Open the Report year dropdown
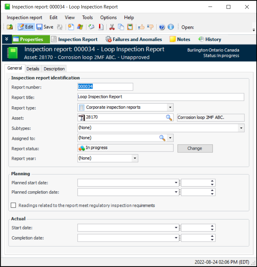This screenshot has height=267, width=257. pyautogui.click(x=135, y=158)
